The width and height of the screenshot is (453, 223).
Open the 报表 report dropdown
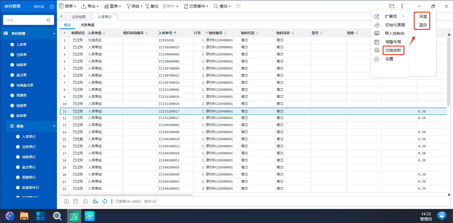67,6
